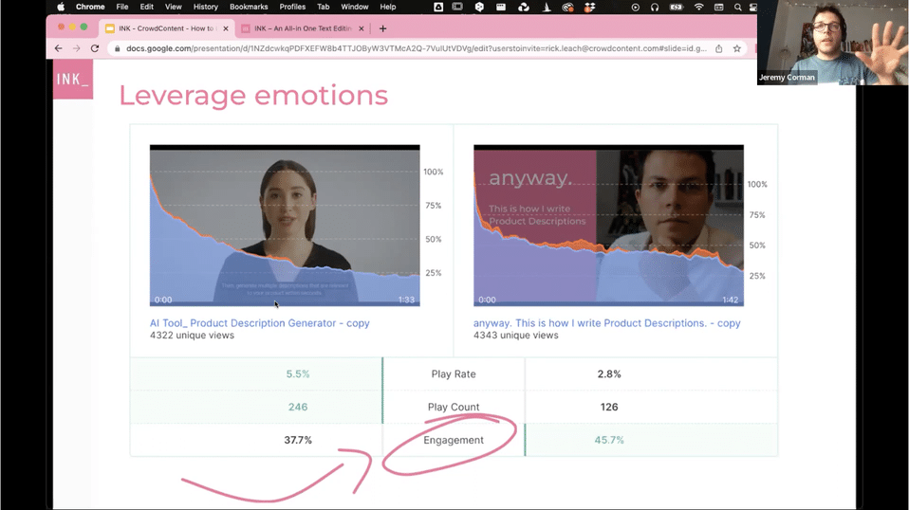Open the 'anyway. This is how I write' link
The width and height of the screenshot is (909, 510).
606,323
